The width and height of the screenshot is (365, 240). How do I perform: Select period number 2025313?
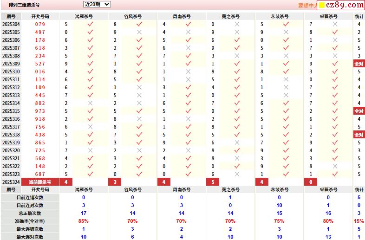click(11, 95)
